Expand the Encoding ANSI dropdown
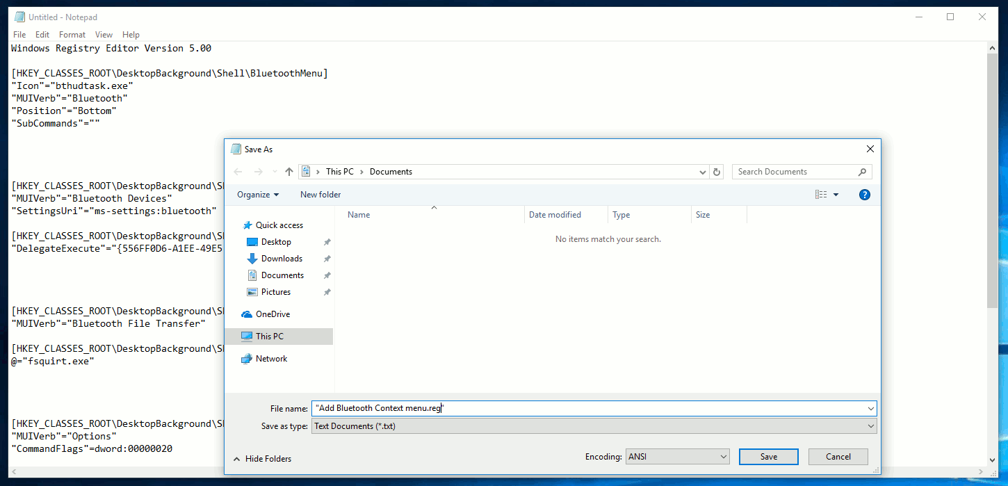Viewport: 1008px width, 486px height. tap(676, 457)
